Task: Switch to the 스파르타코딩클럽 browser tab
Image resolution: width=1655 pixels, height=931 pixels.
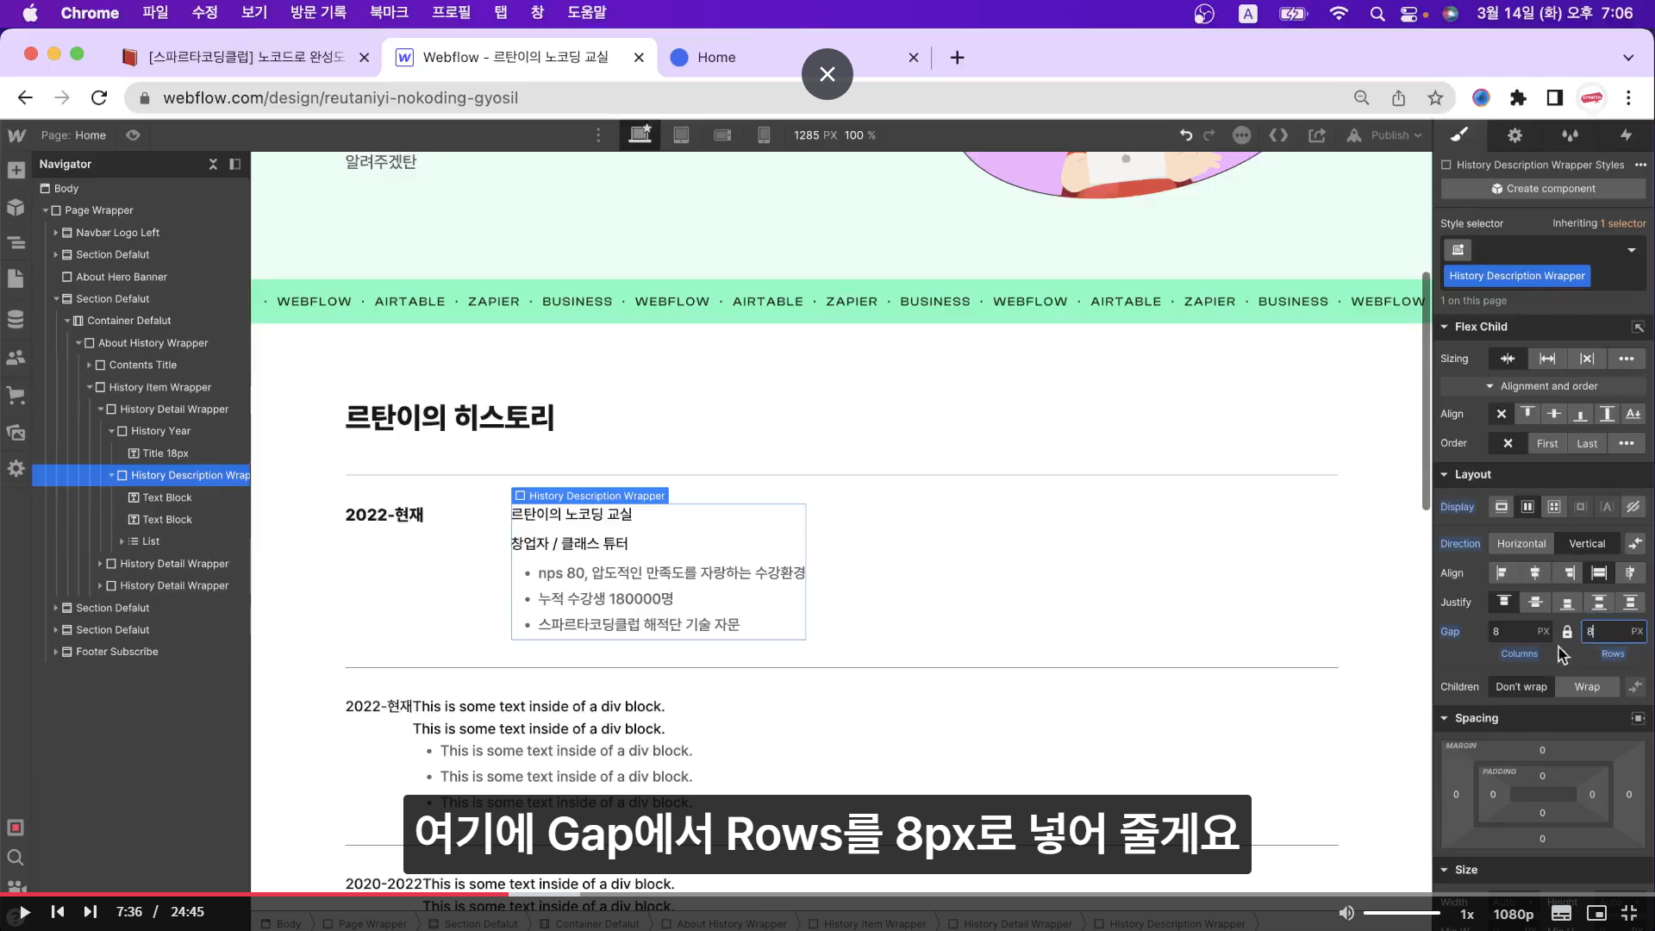Action: [245, 57]
